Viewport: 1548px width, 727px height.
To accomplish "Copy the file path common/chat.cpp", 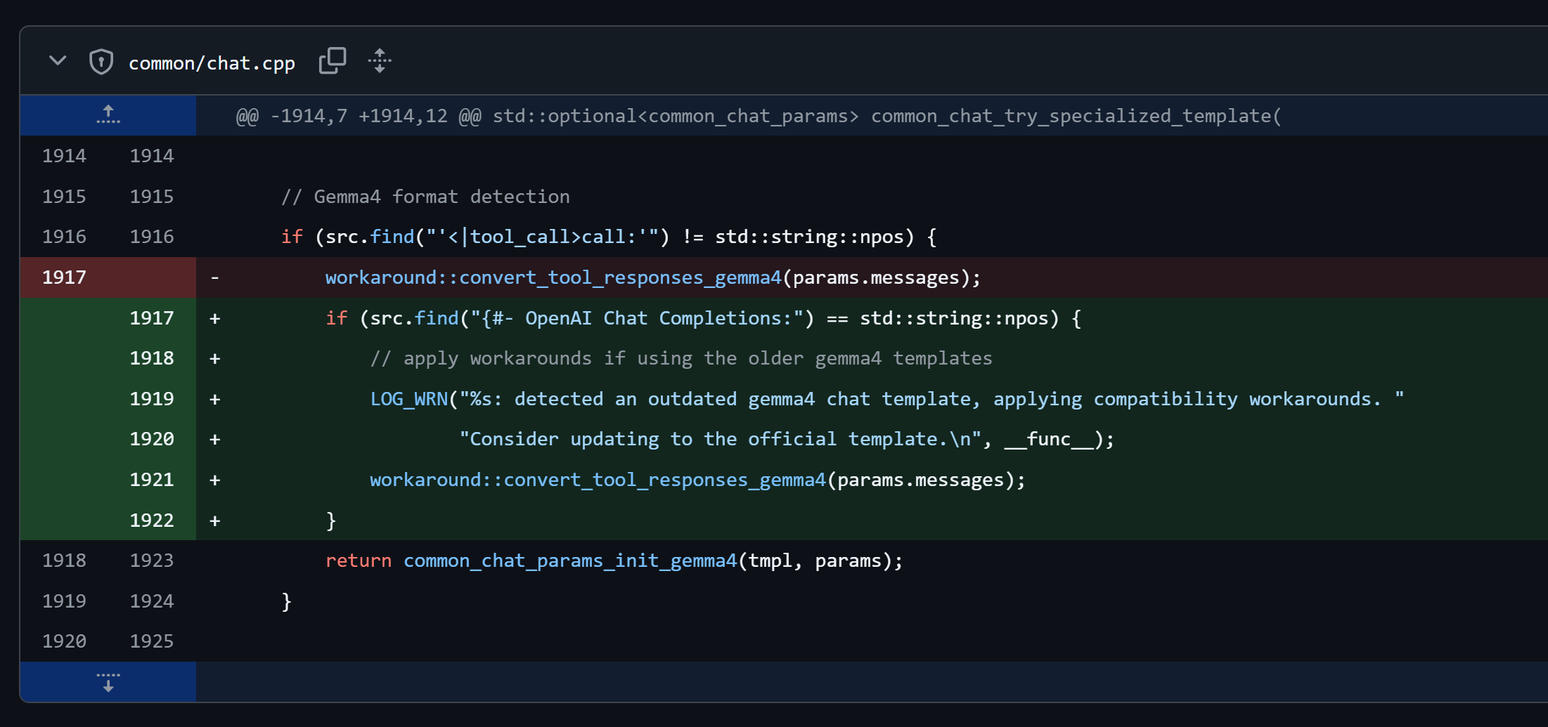I will pyautogui.click(x=333, y=61).
